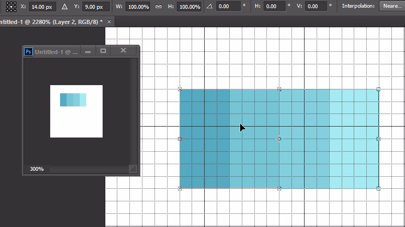Click the reference point location grid icon
The width and height of the screenshot is (405, 227).
11,7
